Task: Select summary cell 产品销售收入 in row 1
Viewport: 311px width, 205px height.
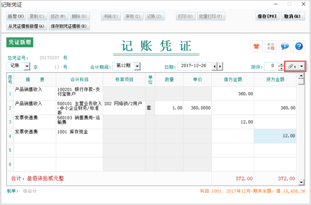Action: click(35, 94)
